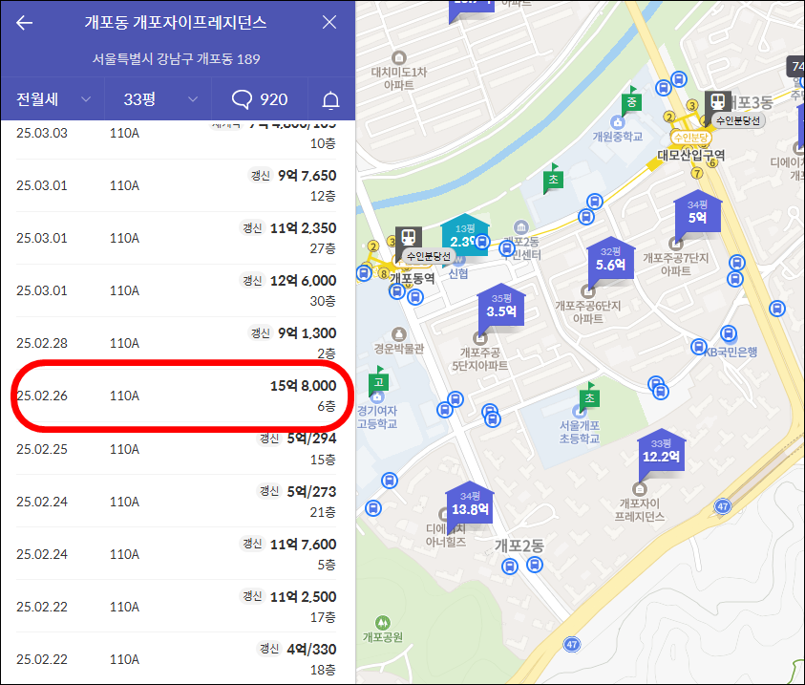
Task: Click the 개포주공6단지아파트 label
Action: coord(588,312)
